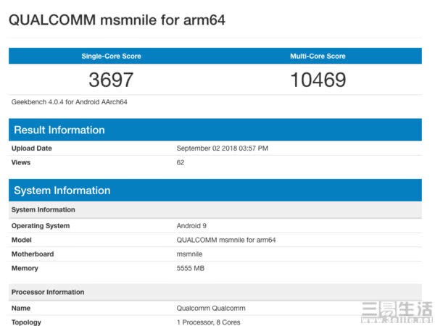Viewport: 435px width, 326px height.
Task: Click the upload date September 02 2018 value
Action: click(223, 149)
